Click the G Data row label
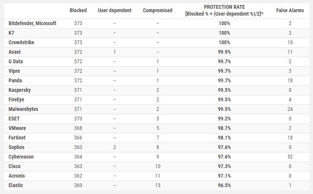 16,61
